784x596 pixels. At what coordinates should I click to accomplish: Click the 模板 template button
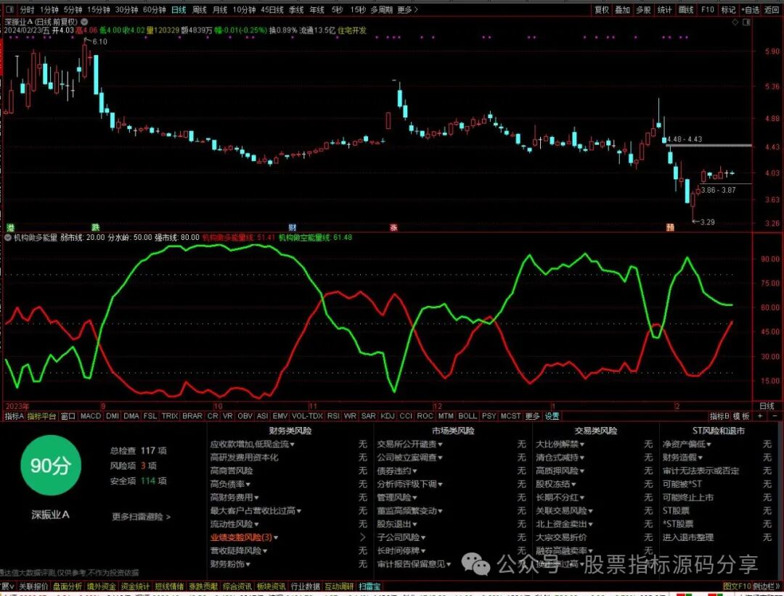tap(741, 416)
